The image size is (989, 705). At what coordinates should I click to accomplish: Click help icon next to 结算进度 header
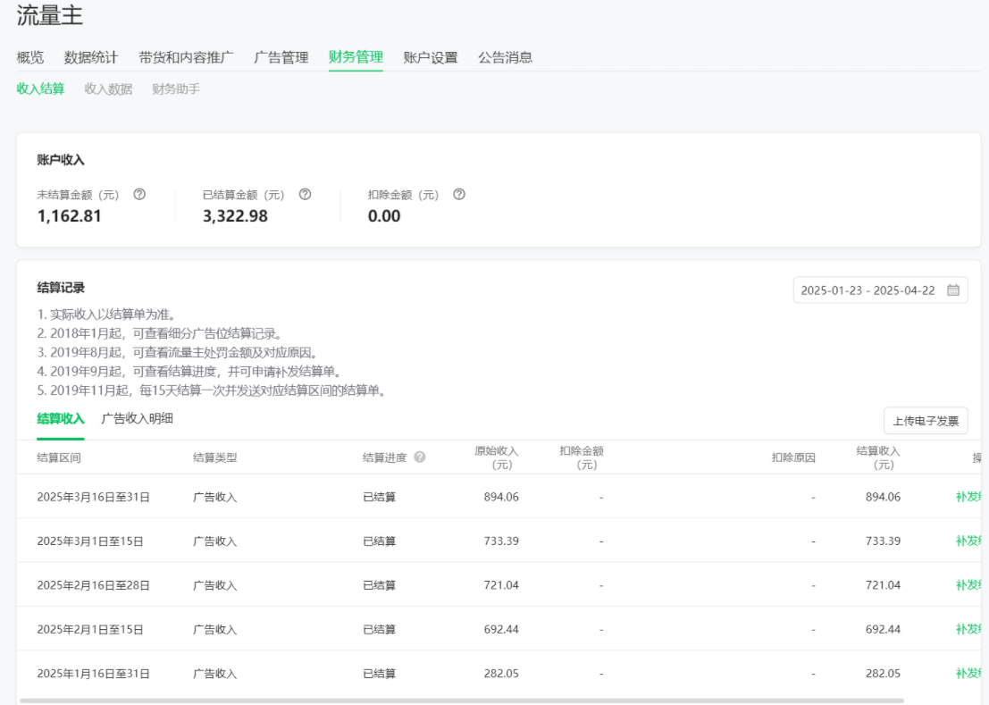(x=420, y=457)
